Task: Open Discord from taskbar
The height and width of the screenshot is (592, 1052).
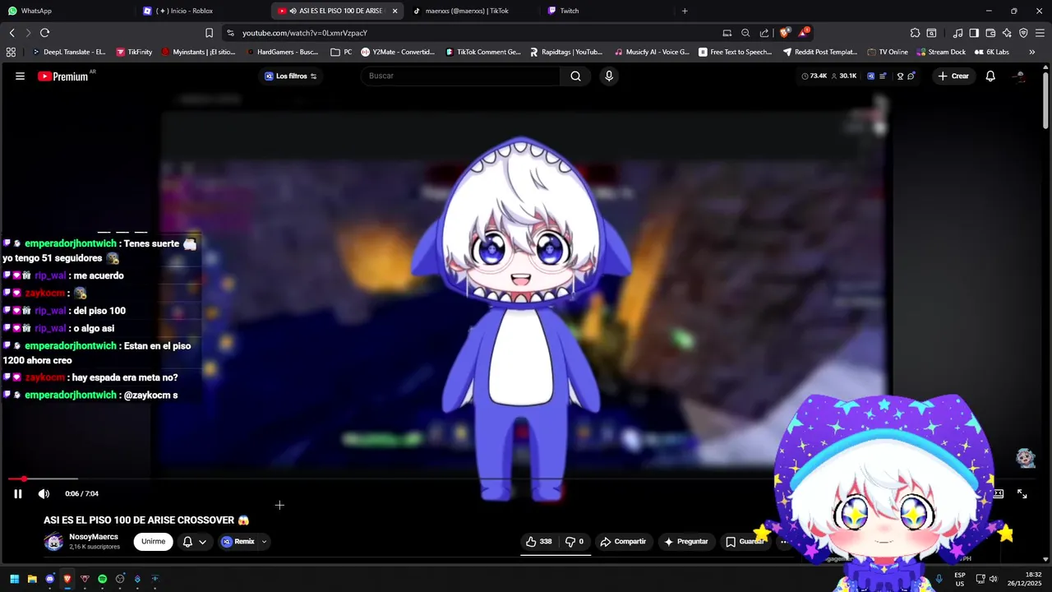Action: tap(49, 579)
